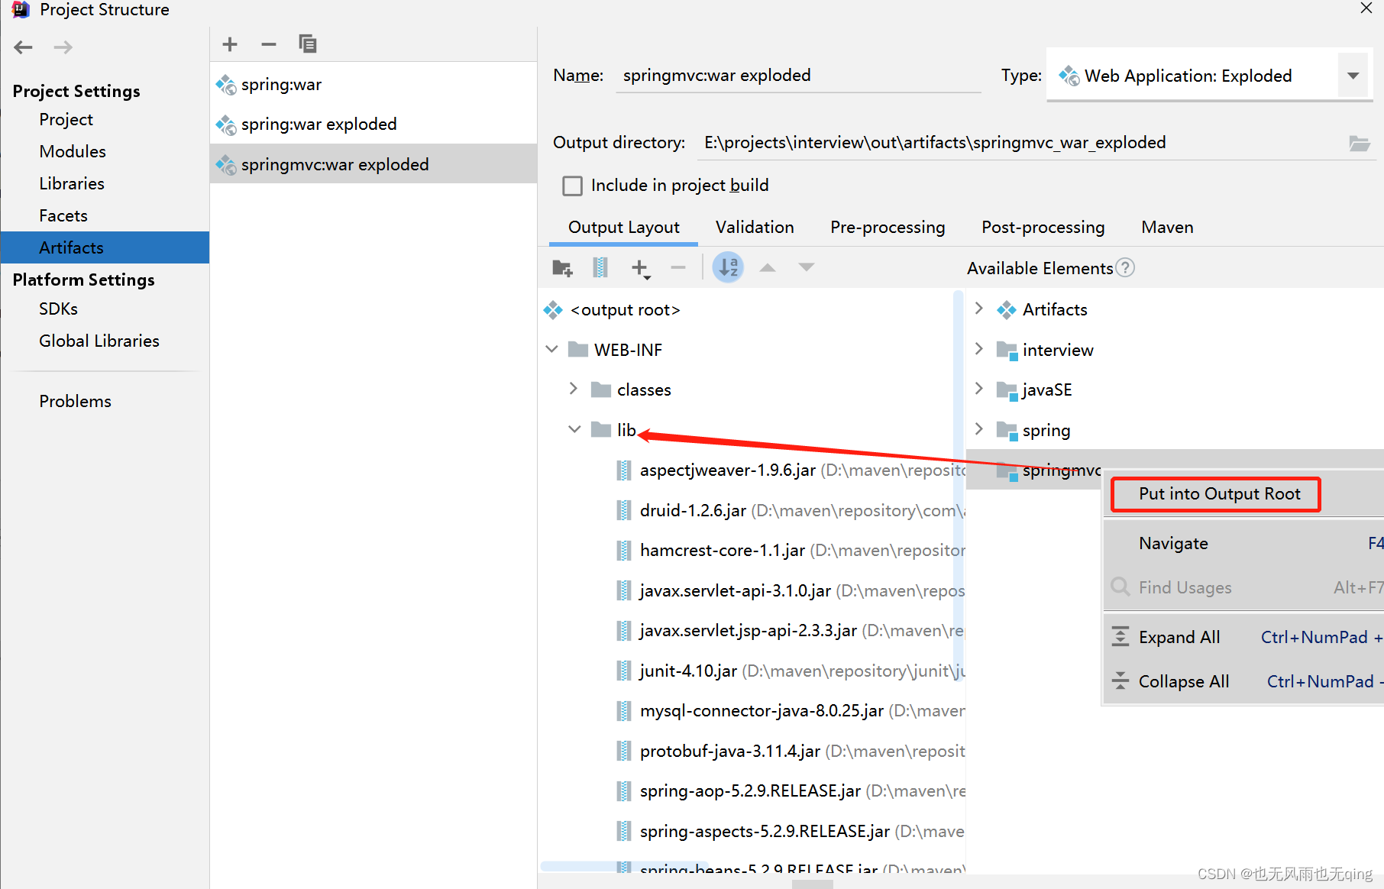The image size is (1384, 889).
Task: Move selected element up
Action: [x=768, y=267]
